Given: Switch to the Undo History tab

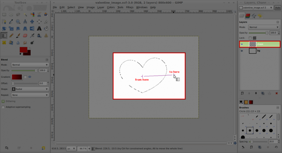Looking at the screenshot, I should 260,16.
